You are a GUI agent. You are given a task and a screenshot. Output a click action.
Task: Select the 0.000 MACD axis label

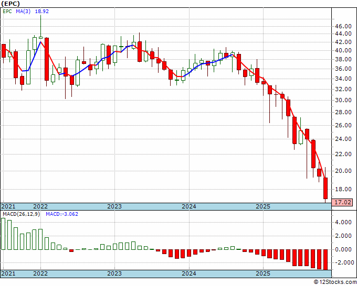click(343, 249)
